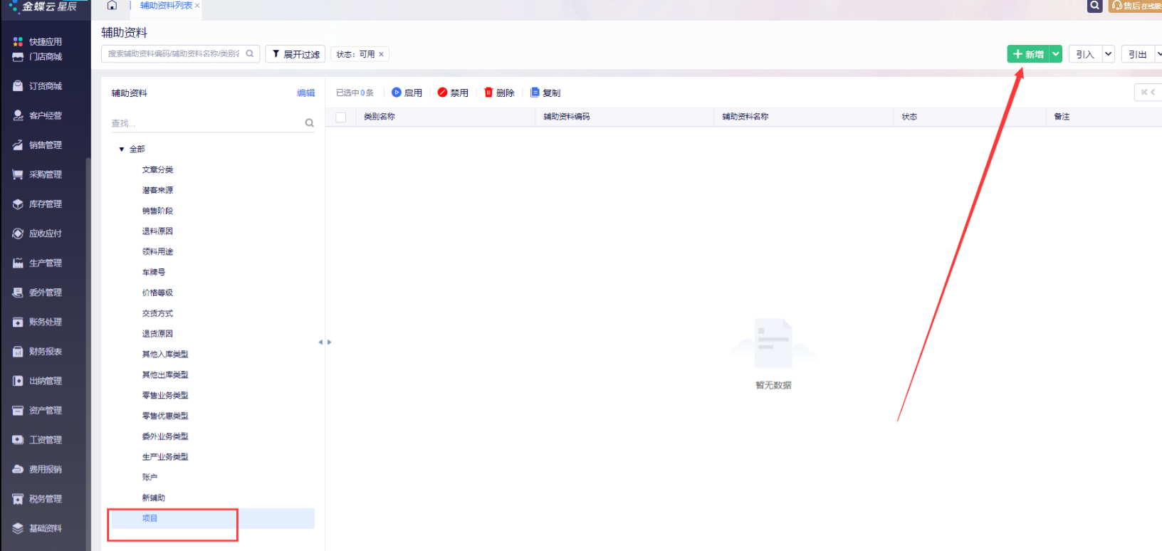The width and height of the screenshot is (1162, 551).
Task: Click 删除 delete action
Action: 499,93
